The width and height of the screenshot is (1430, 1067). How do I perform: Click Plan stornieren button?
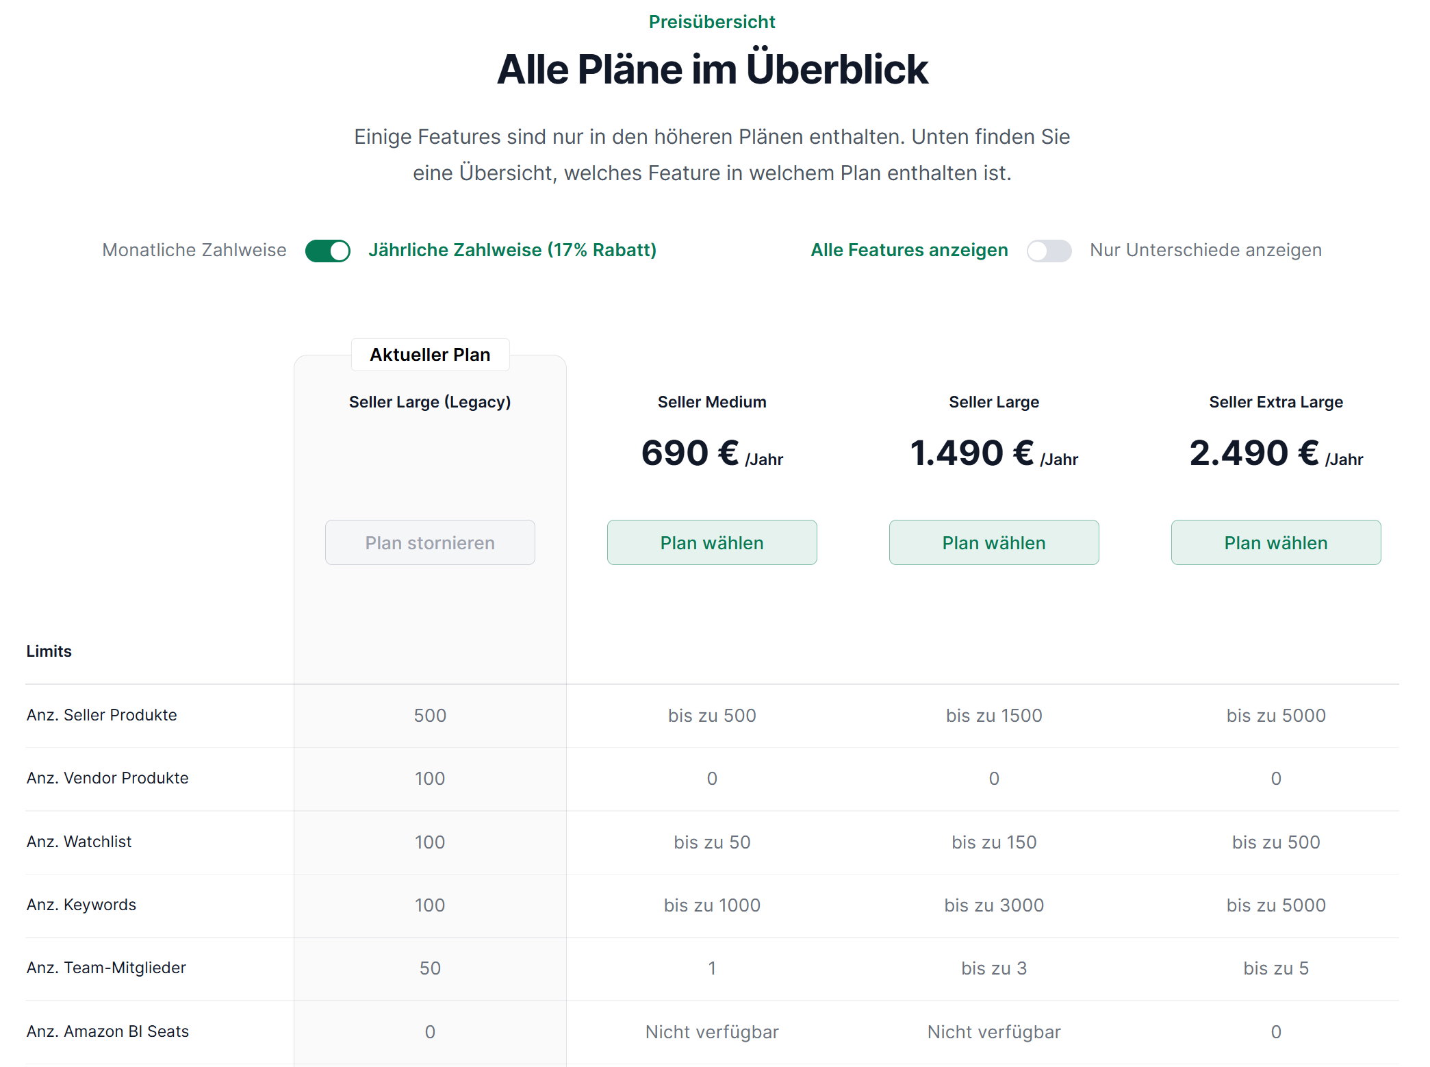pos(430,542)
